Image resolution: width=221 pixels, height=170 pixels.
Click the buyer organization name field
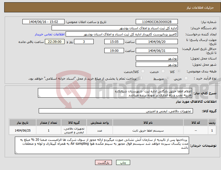(x=115, y=28)
